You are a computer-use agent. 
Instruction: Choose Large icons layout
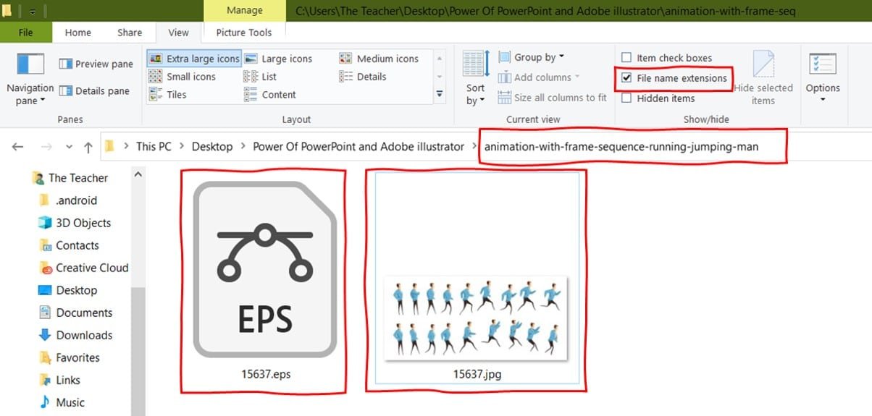click(x=278, y=59)
